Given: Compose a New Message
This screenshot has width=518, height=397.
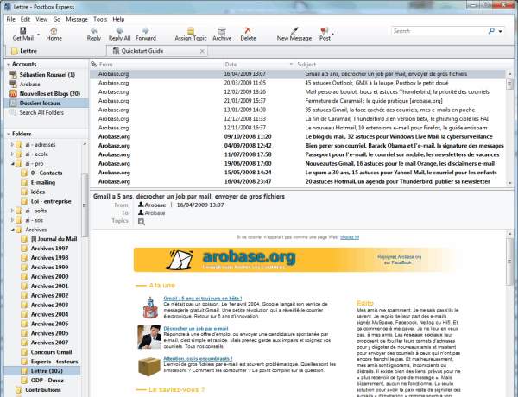Looking at the screenshot, I should pyautogui.click(x=294, y=31).
